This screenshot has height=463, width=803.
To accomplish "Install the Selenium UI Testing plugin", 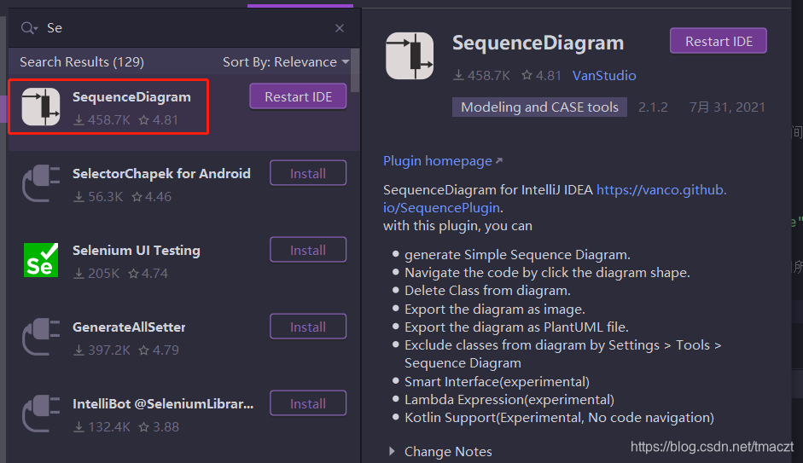I will (308, 250).
